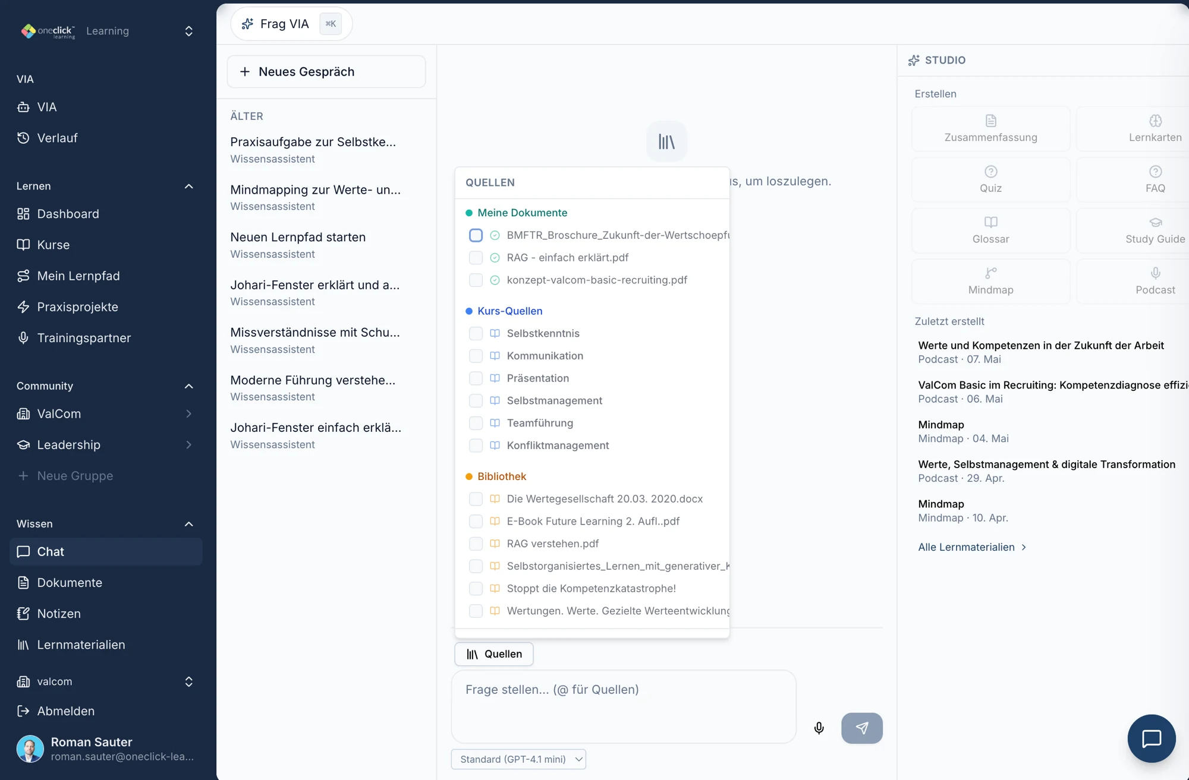Check E-Book Future Learning 2. Aufl..pdf checkbox
Screen dimensions: 1189x780
476,521
